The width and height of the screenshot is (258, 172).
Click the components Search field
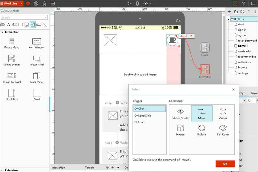click(24, 17)
